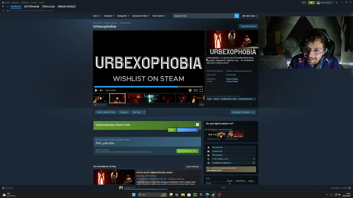Expand the Tavsiyeler dropdown
The height and width of the screenshot is (198, 353).
(109, 16)
